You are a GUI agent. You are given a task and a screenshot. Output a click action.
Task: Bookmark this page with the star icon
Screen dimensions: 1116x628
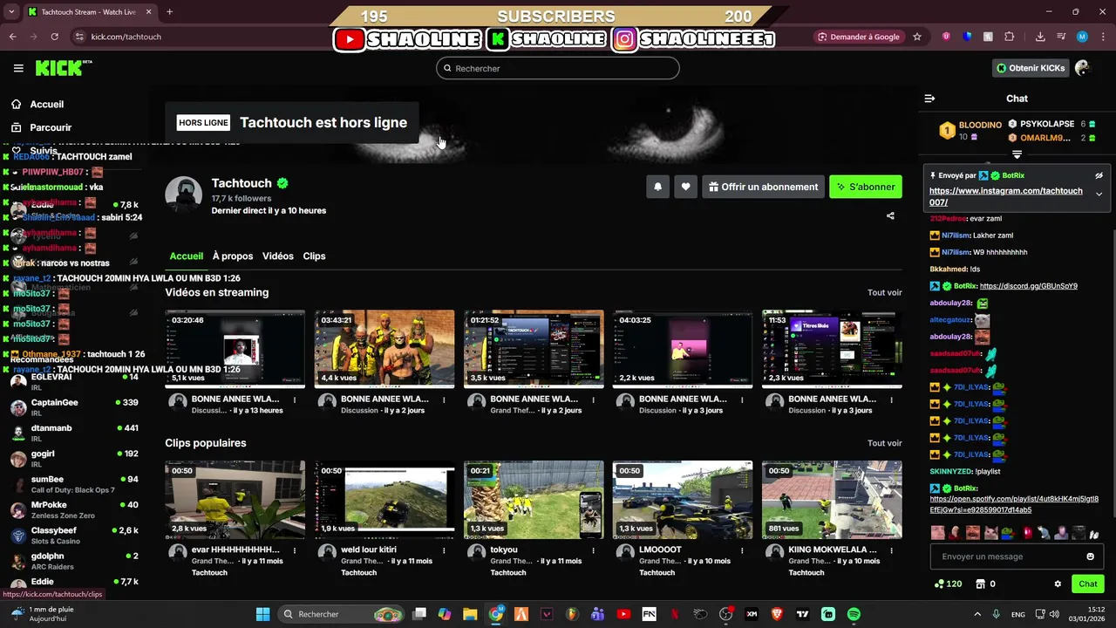[917, 37]
